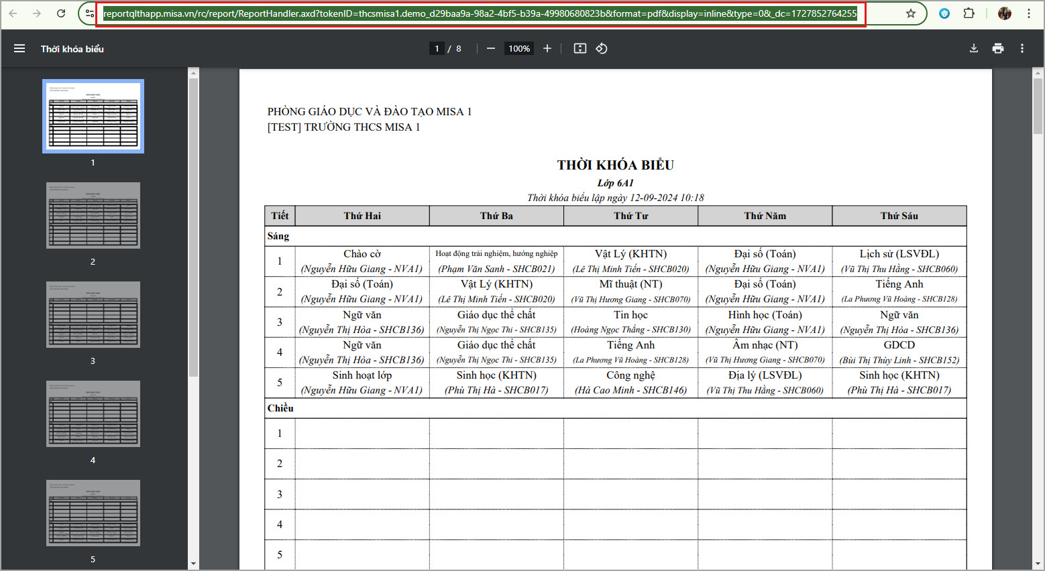Click 'Lớp 6A1' class label

point(616,183)
